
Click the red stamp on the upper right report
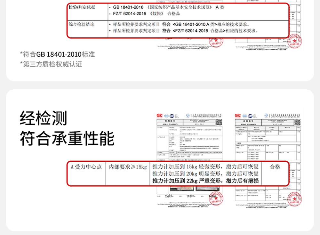294,41
